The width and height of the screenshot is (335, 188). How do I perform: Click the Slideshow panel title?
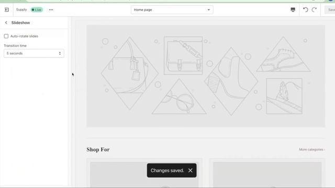pyautogui.click(x=21, y=22)
